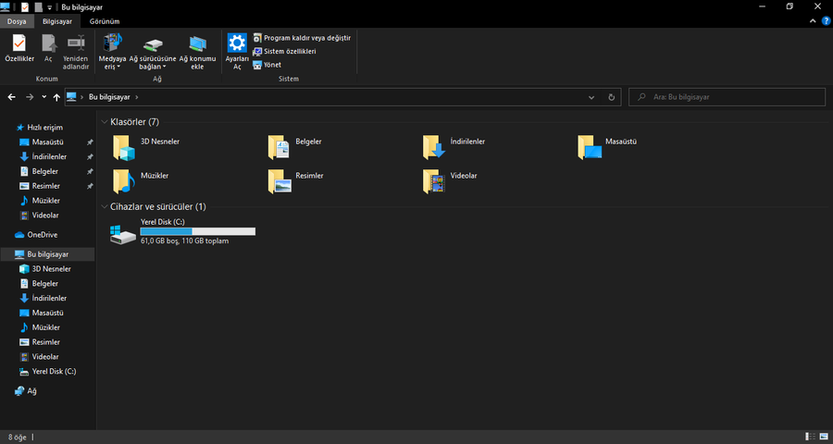Open Ayarları Aç settings gear icon
This screenshot has height=444, width=833.
(x=237, y=43)
